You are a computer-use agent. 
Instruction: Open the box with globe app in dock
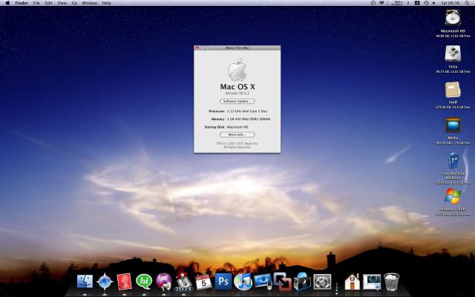pos(302,281)
